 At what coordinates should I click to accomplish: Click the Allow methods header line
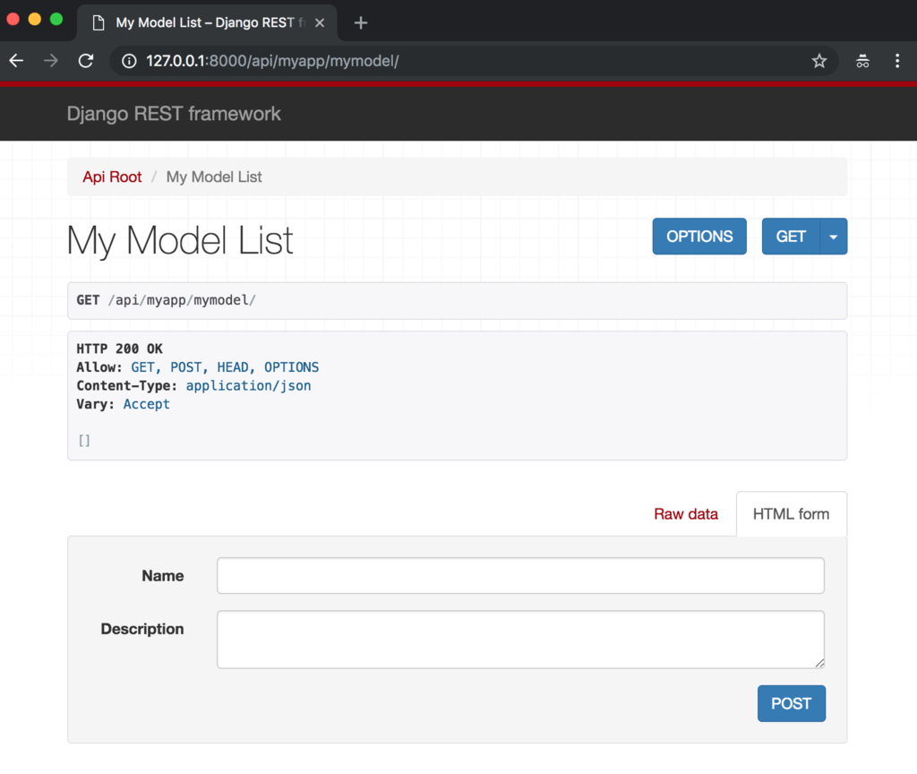point(198,367)
